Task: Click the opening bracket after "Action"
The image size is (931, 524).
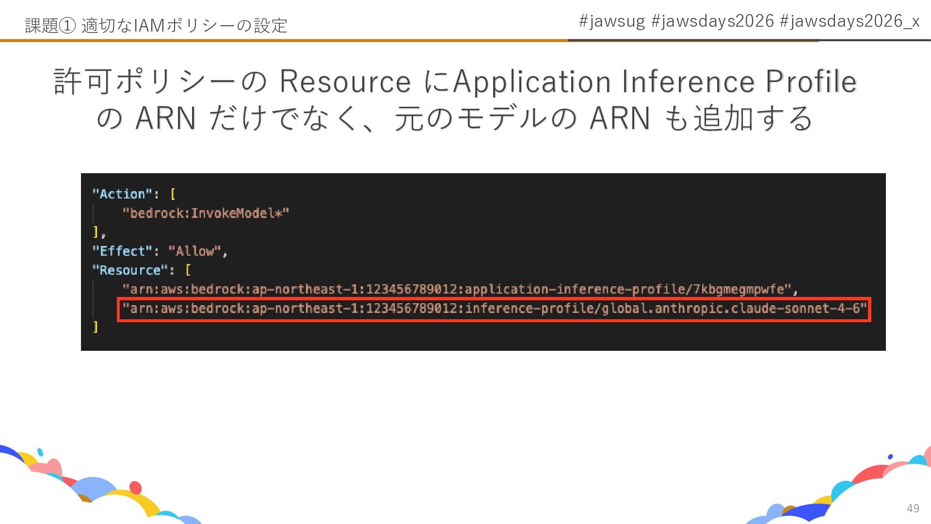Action: [x=173, y=194]
